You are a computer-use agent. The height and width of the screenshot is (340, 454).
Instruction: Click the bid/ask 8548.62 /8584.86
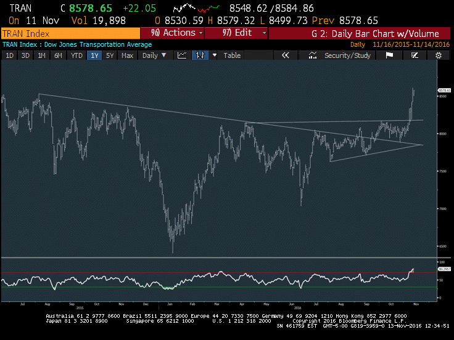[x=271, y=8]
